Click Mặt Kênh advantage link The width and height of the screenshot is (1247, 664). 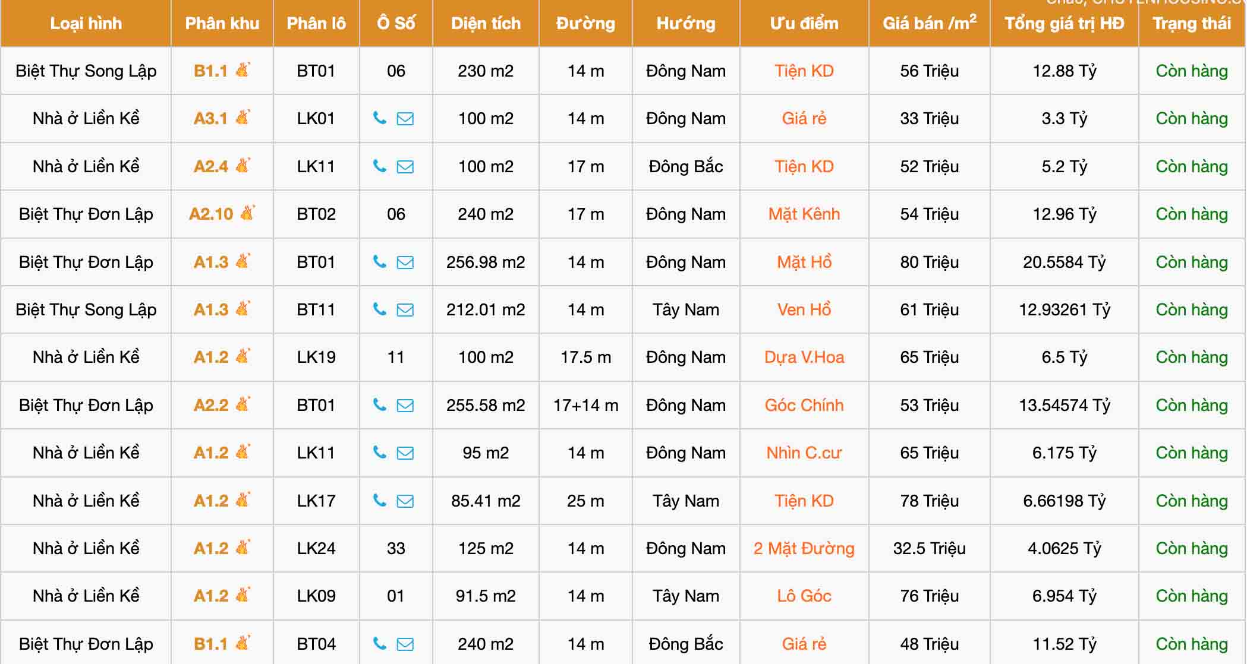804,214
